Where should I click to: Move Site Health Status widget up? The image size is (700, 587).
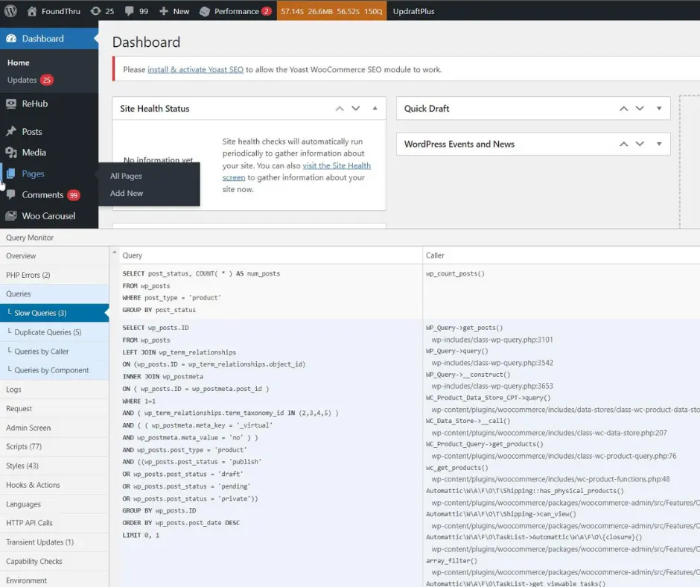(x=340, y=109)
